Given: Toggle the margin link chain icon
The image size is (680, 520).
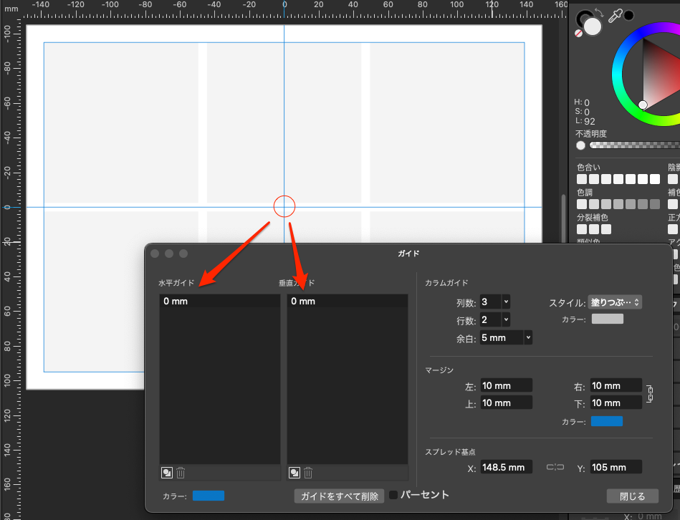Looking at the screenshot, I should click(x=649, y=394).
